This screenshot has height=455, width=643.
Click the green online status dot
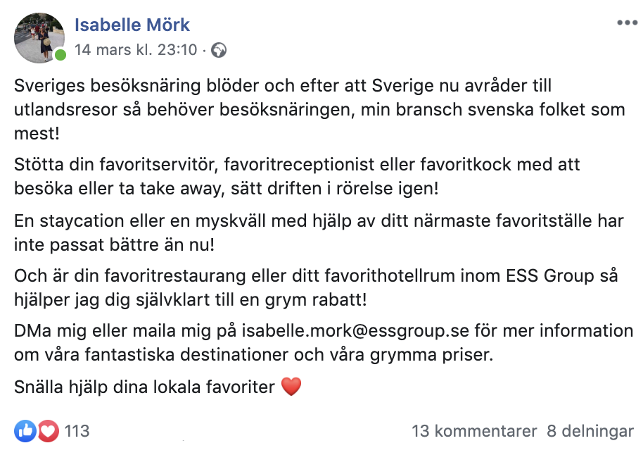[61, 55]
